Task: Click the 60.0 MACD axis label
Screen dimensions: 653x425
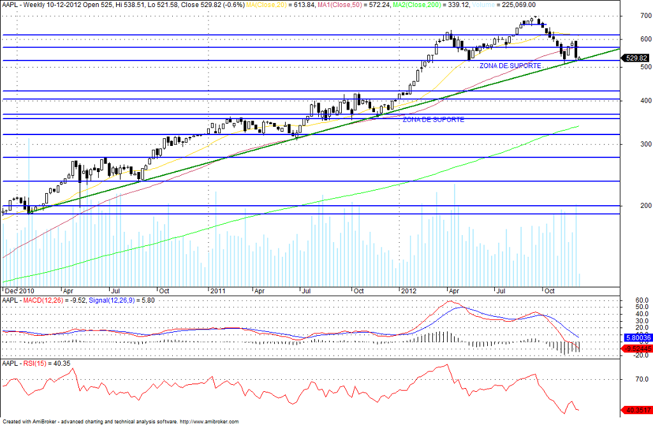Action: pos(642,300)
